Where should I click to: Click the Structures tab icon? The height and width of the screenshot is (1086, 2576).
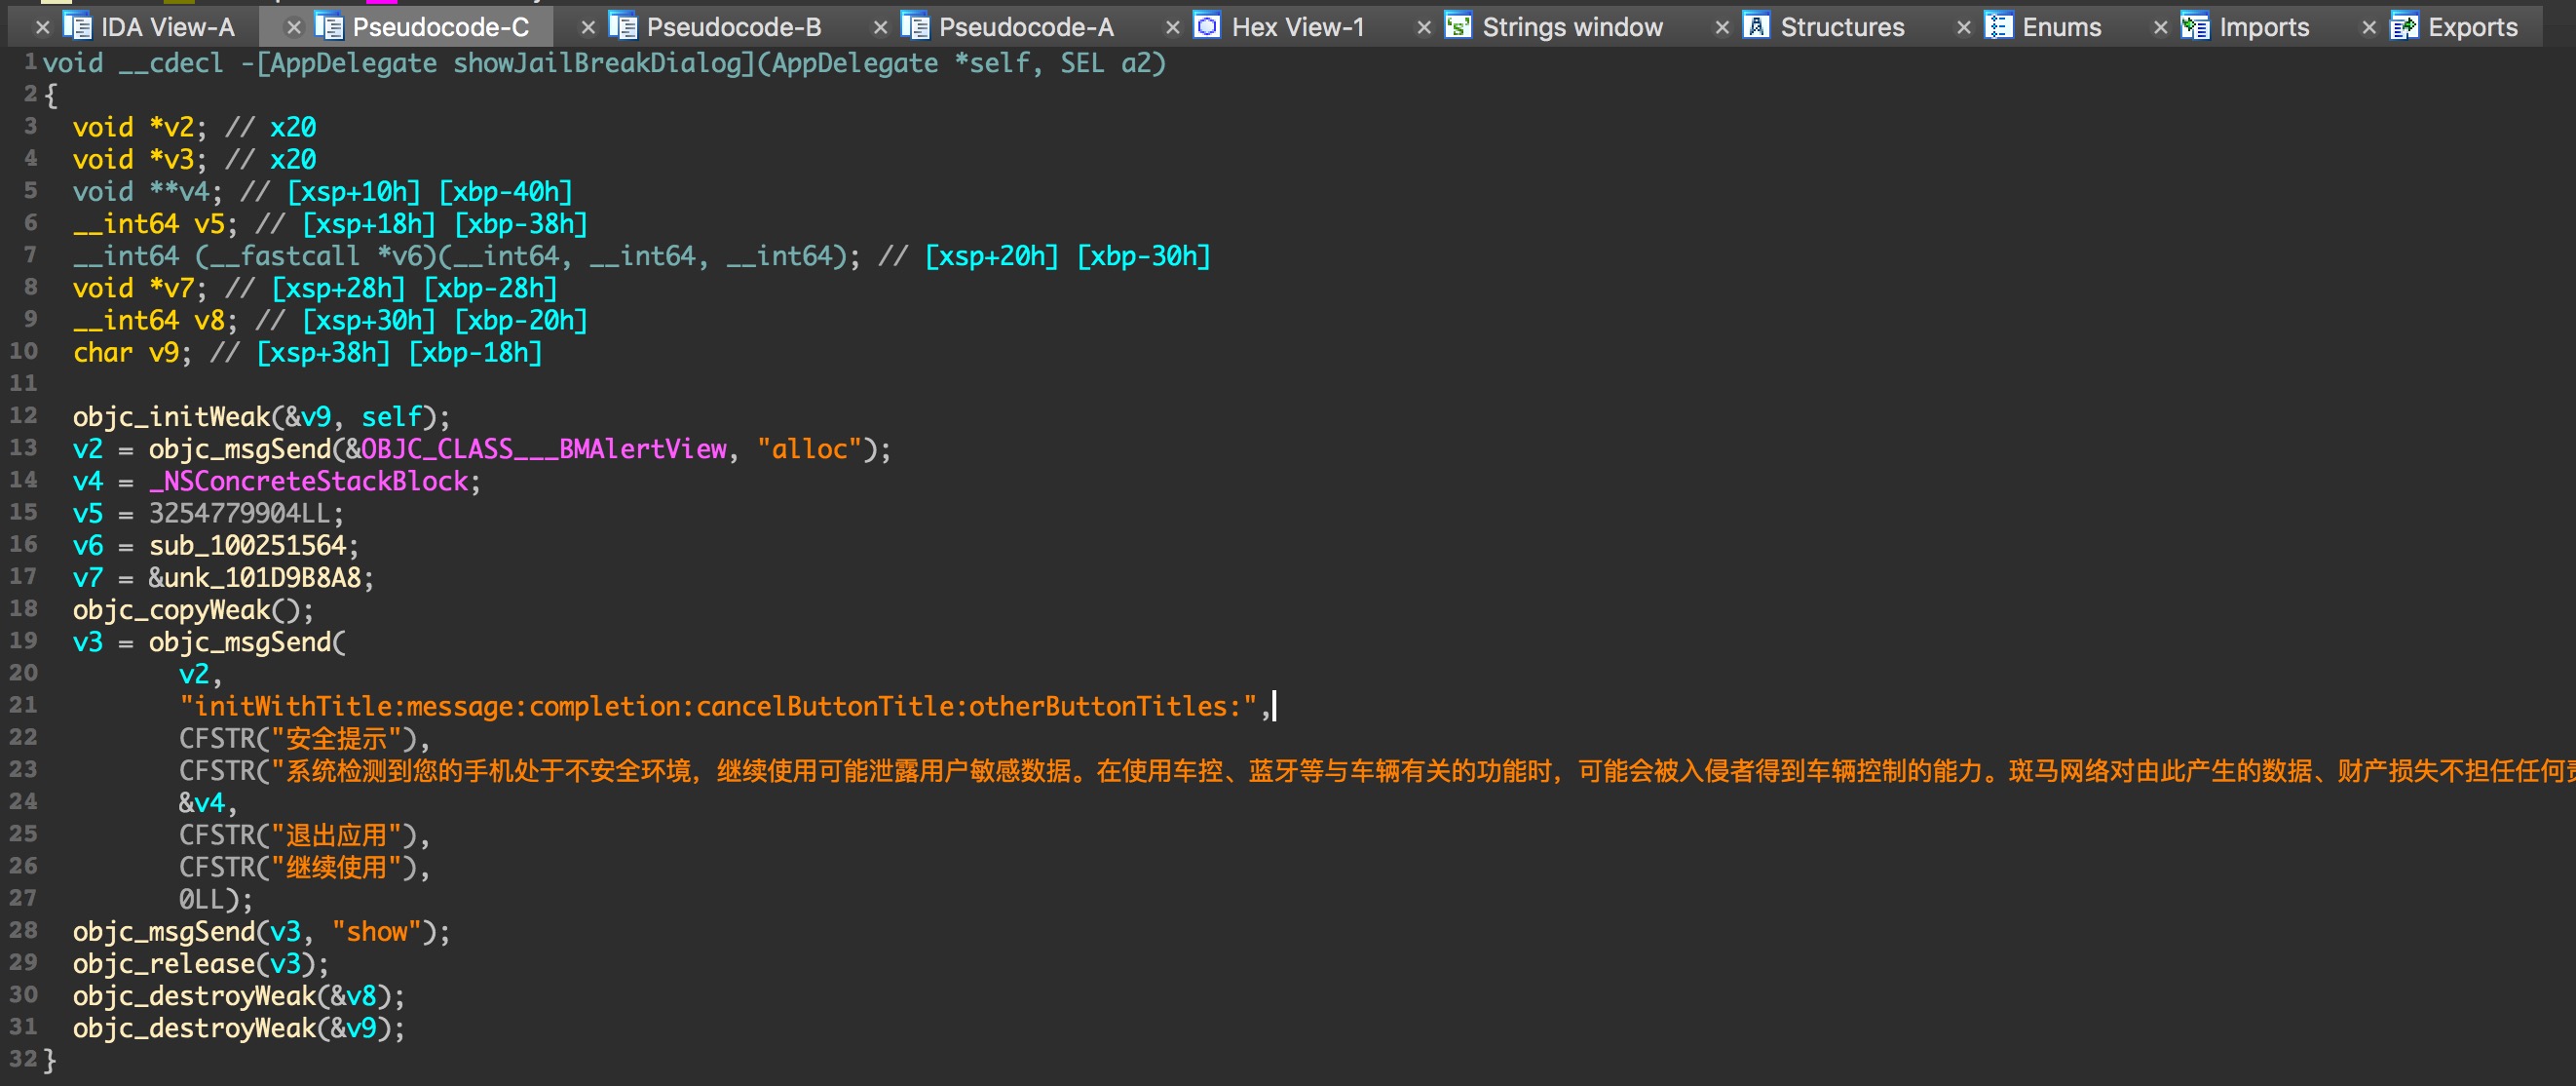[1756, 27]
